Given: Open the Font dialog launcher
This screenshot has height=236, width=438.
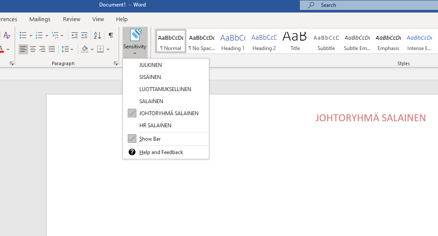Looking at the screenshot, I should (12, 64).
